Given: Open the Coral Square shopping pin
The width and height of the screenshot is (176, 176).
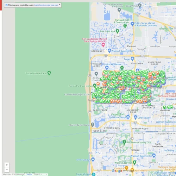Looking at the screenshot, I should click(136, 117).
